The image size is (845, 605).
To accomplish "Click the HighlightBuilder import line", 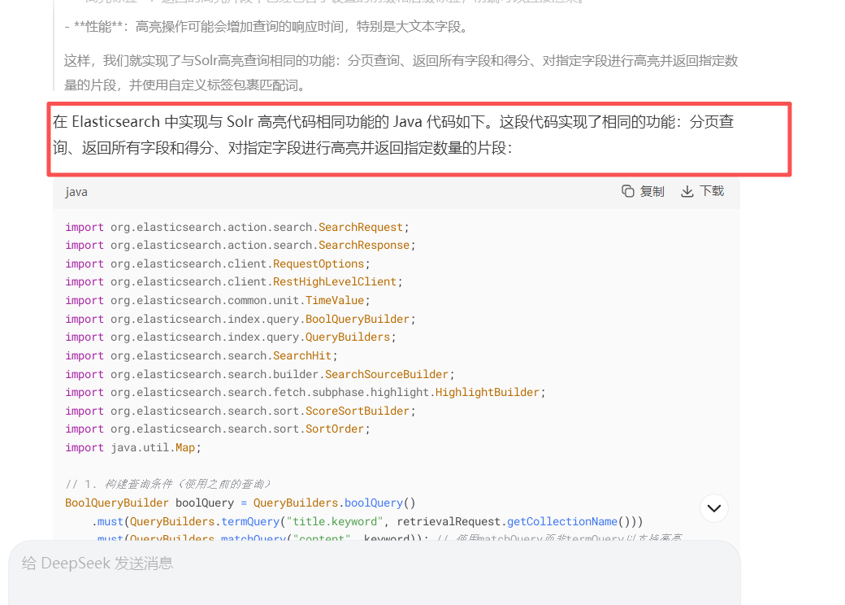I will point(305,393).
